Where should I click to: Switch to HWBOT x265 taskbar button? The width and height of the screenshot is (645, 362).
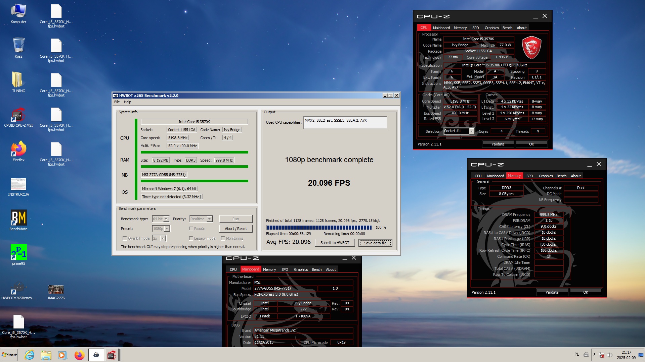[96, 355]
